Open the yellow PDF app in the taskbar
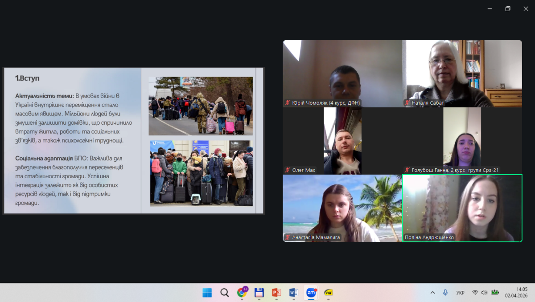Image resolution: width=535 pixels, height=302 pixels. tap(329, 293)
